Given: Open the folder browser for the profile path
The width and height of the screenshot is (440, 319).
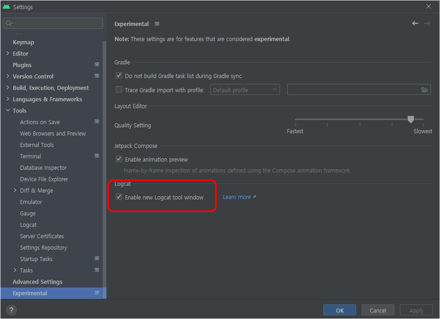Looking at the screenshot, I should pyautogui.click(x=424, y=89).
